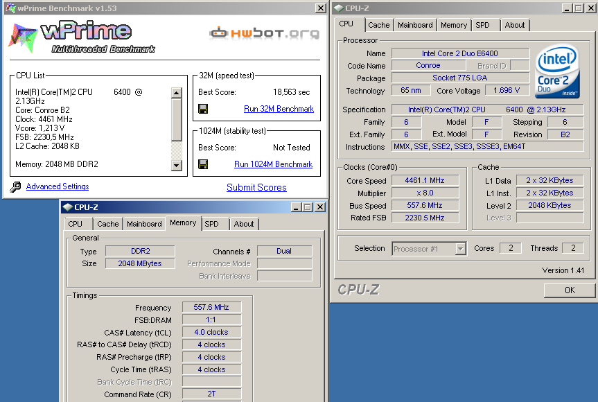Click the Package value 'Socket 775 LGA'

point(460,78)
